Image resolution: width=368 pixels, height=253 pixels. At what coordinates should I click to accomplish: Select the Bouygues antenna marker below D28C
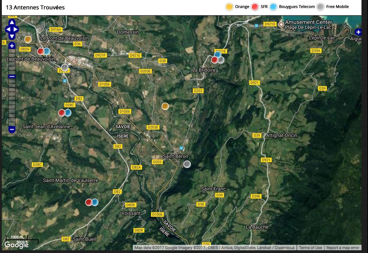[x=68, y=113]
